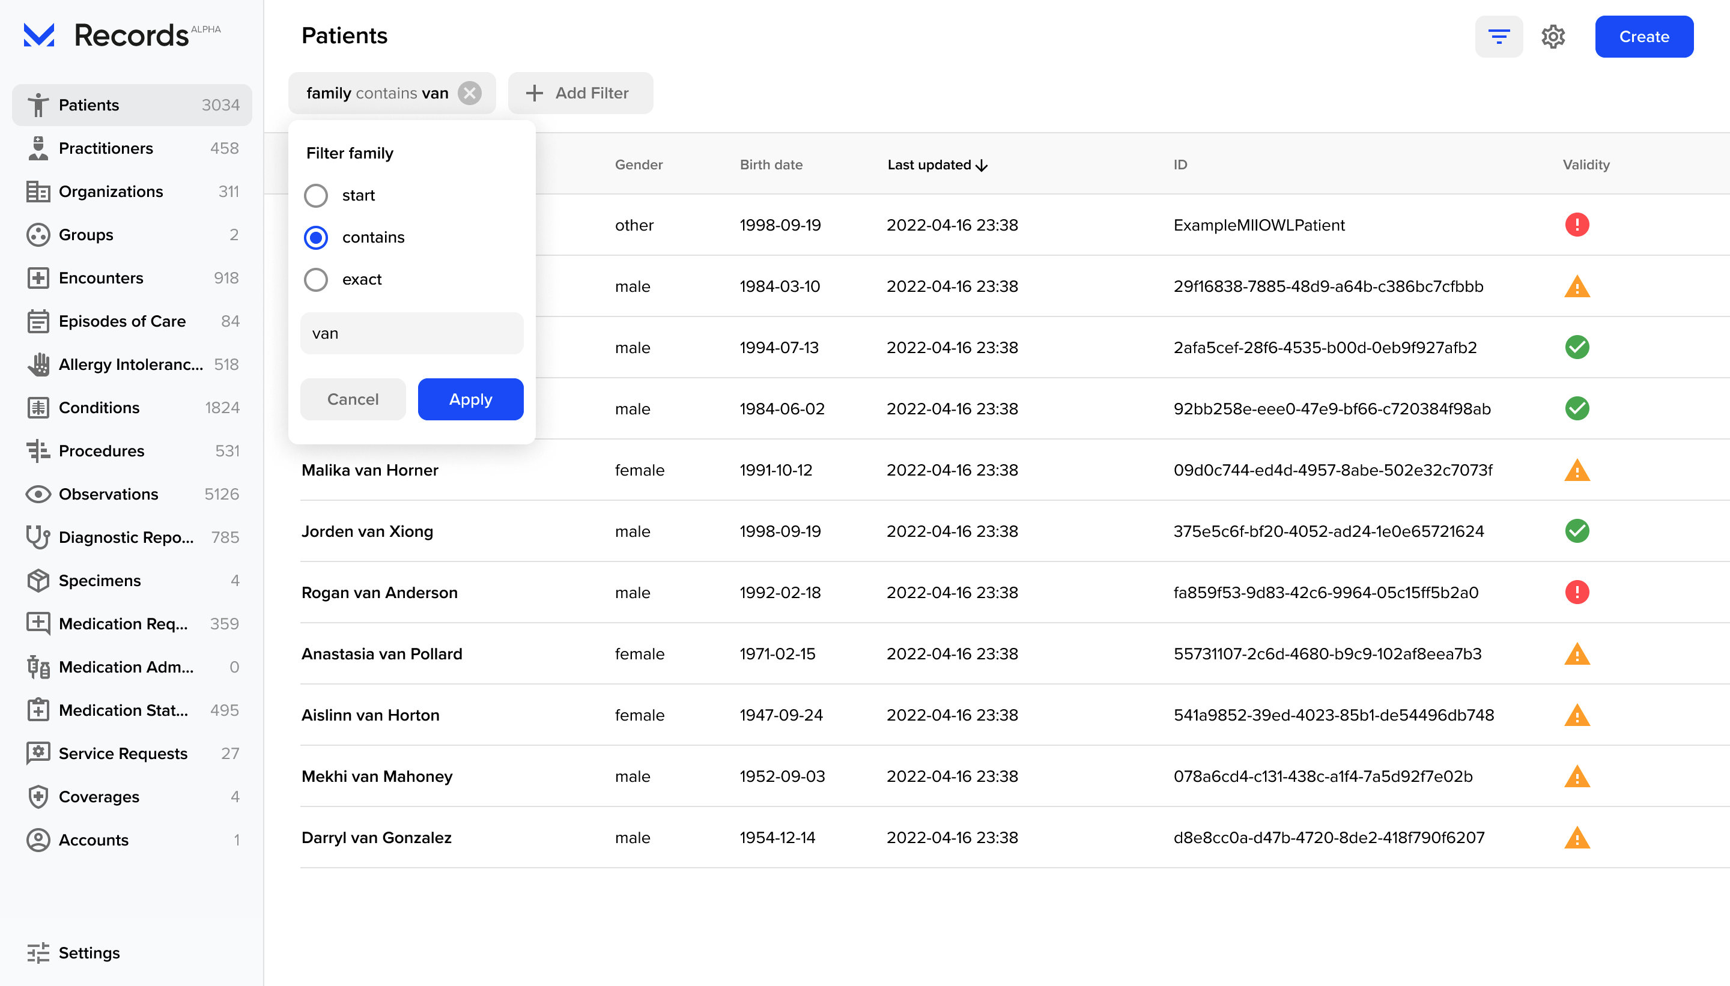
Task: Open Specimens in the sidebar
Action: point(132,581)
